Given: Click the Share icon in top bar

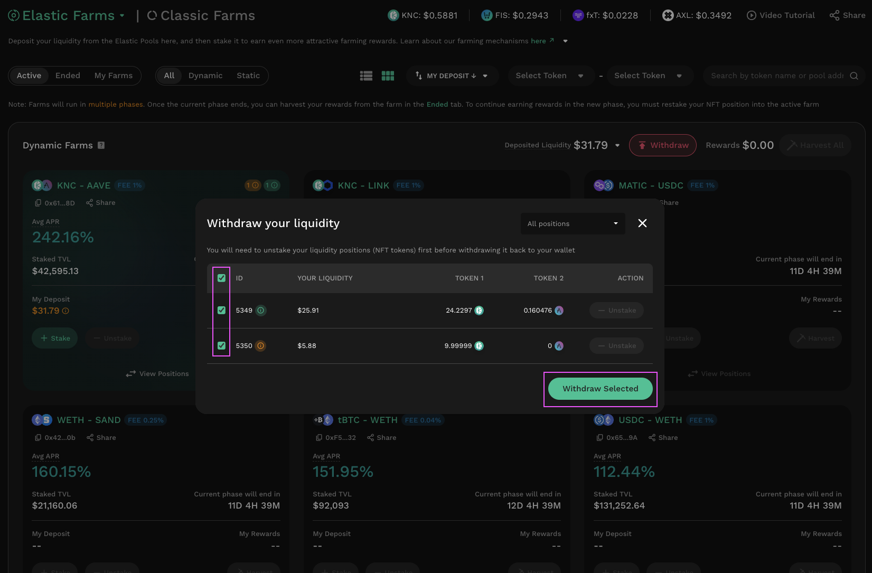Looking at the screenshot, I should point(835,15).
